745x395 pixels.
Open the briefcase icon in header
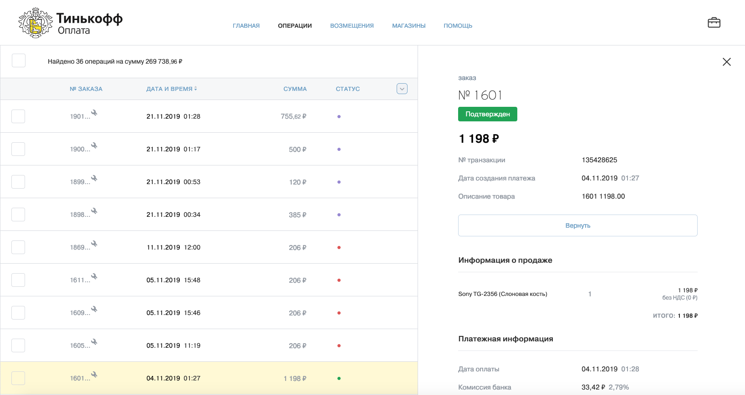(x=714, y=23)
